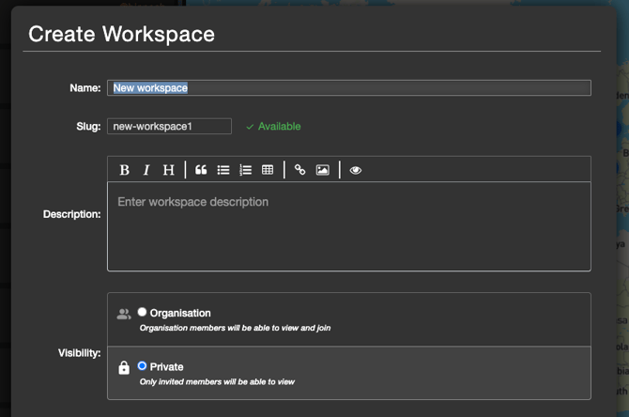This screenshot has height=417, width=629.
Task: Add a bulleted list in the description
Action: click(223, 170)
